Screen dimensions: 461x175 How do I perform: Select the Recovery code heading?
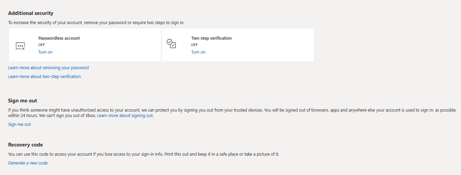(25, 145)
